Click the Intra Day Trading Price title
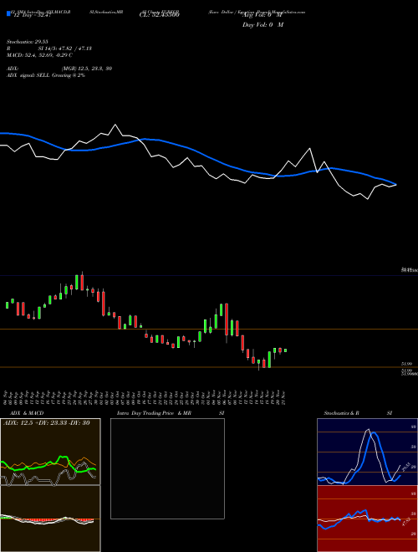The height and width of the screenshot is (552, 418). point(145,413)
